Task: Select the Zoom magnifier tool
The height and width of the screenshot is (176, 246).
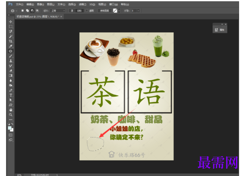Action: tap(11, 115)
